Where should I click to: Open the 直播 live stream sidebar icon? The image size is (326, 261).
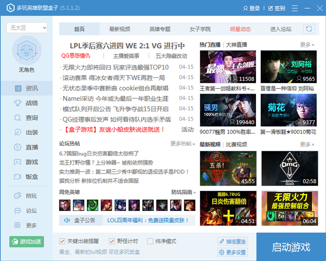click(18, 147)
